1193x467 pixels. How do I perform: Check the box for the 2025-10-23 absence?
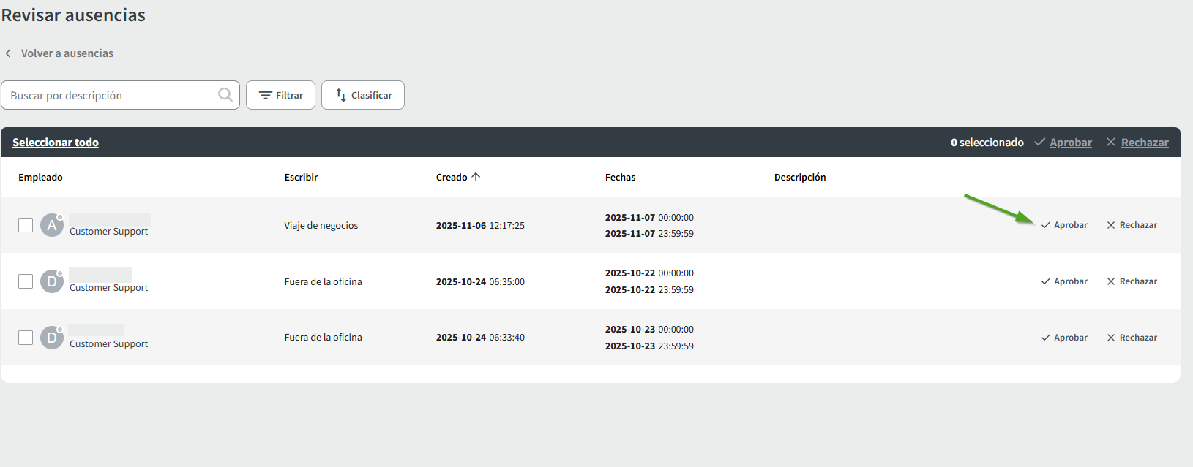click(26, 338)
